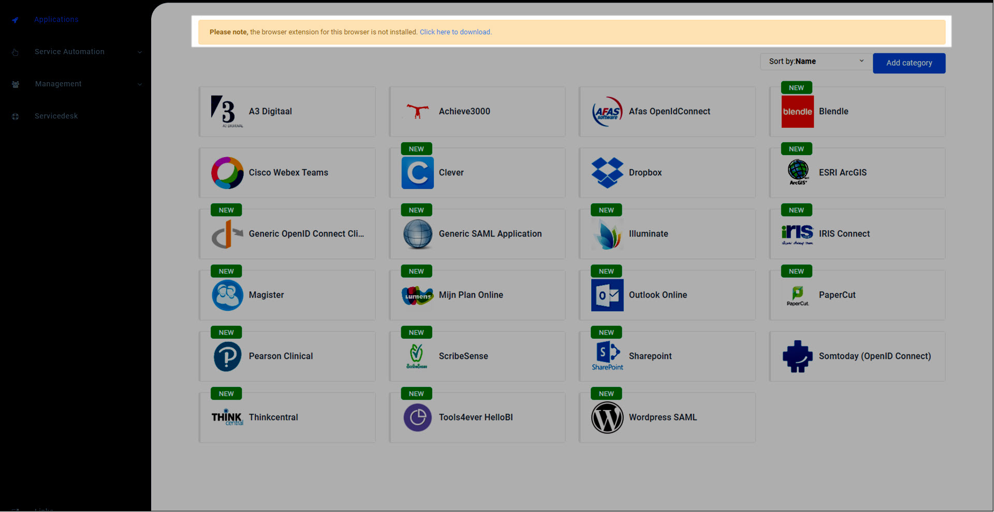The image size is (994, 512).
Task: Click the Dropbox application name
Action: 645,173
